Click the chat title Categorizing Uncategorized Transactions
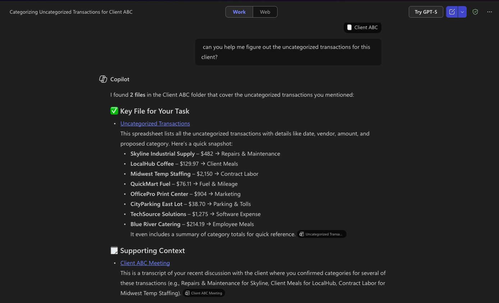 coord(71,12)
